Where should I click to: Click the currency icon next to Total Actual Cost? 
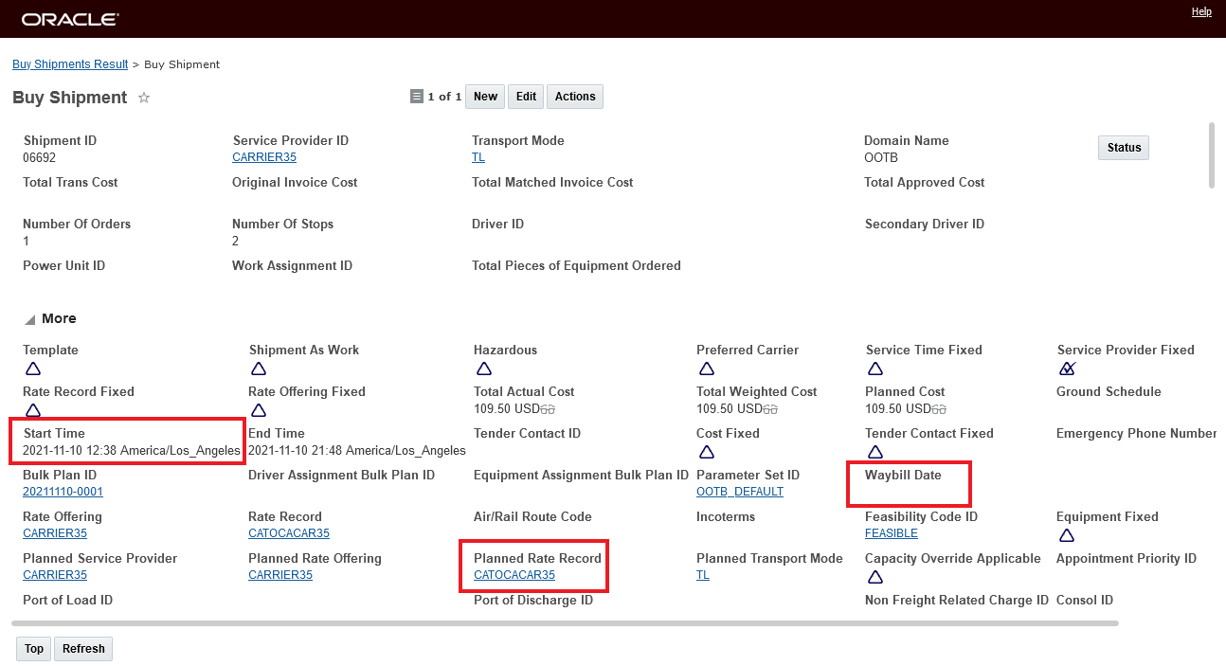pos(548,409)
